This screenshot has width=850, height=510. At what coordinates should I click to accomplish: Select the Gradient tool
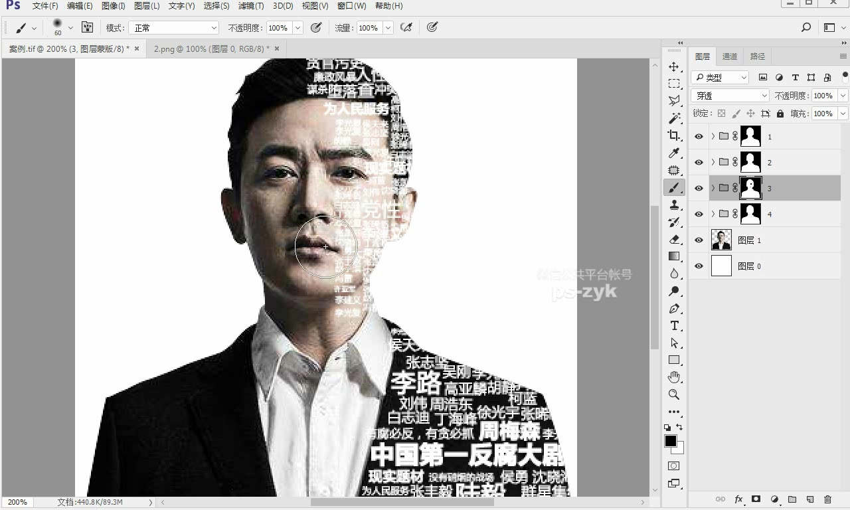click(674, 256)
